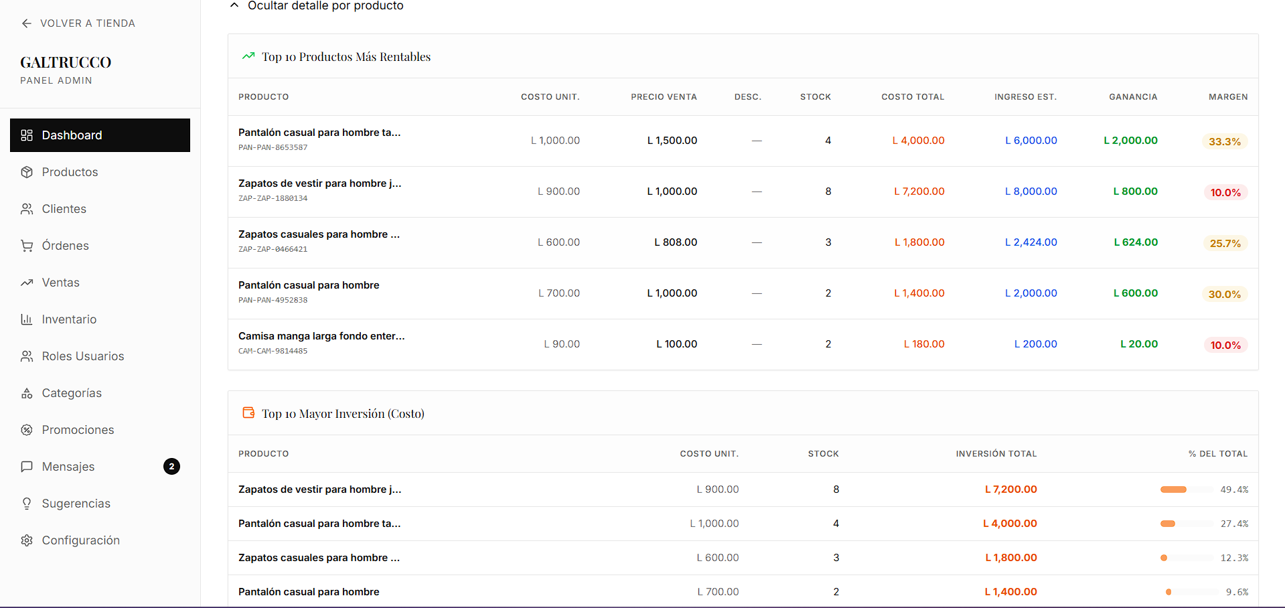Click the Productos box icon in sidebar
The image size is (1285, 608).
pos(27,172)
